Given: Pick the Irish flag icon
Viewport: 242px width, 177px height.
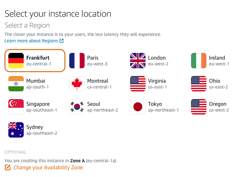Looking at the screenshot, I should [x=199, y=61].
